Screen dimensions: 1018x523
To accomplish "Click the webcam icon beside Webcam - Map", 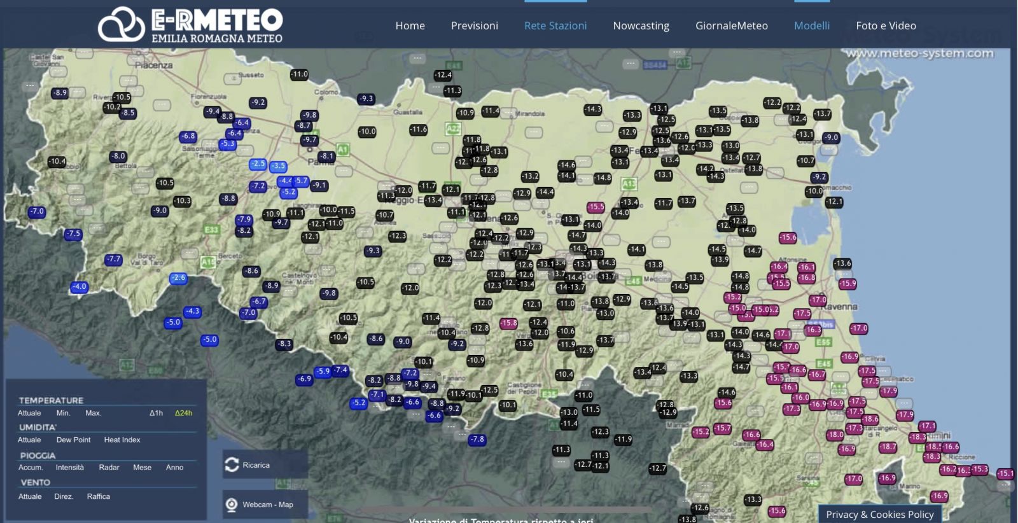I will point(232,505).
